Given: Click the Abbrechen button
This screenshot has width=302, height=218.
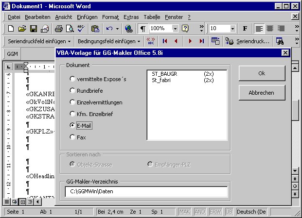Looking at the screenshot, I should [x=262, y=93].
